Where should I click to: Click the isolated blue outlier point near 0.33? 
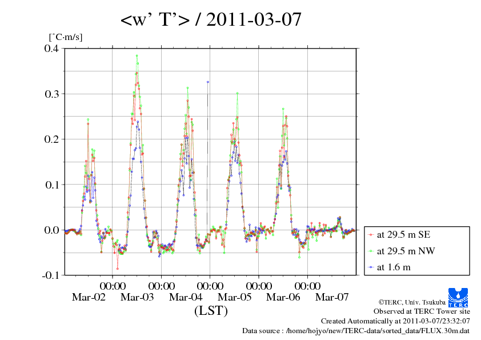pos(208,82)
